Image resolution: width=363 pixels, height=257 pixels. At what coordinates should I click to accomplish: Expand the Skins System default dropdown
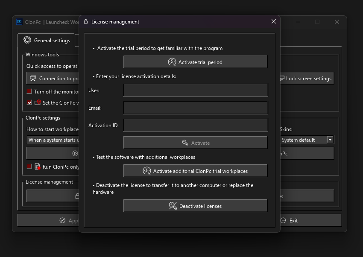point(330,140)
